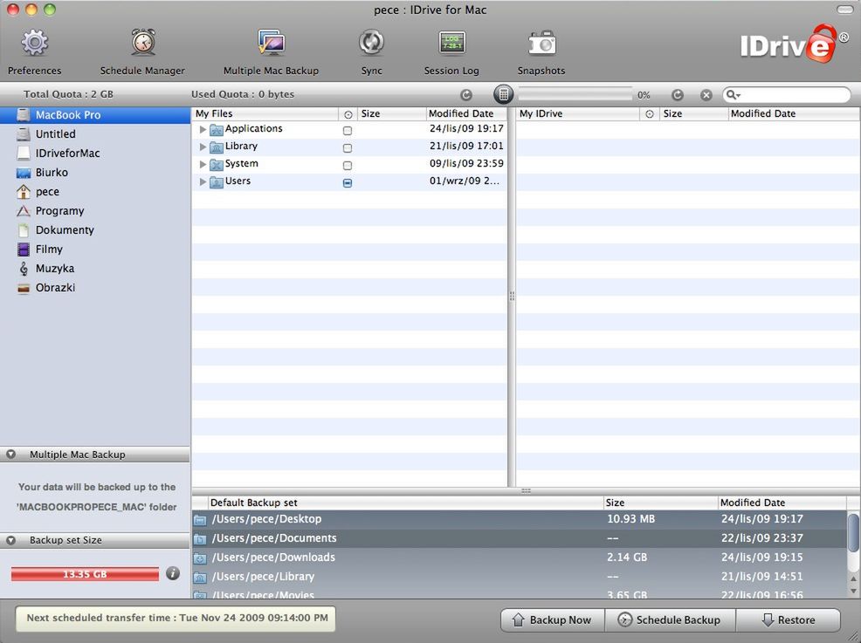This screenshot has height=643, width=861.
Task: Select MacBook Pro in sidebar
Action: point(95,115)
